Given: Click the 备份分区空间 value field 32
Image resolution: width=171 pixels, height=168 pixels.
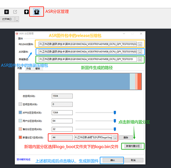Looking at the screenshot, I should pyautogui.click(x=62, y=129).
